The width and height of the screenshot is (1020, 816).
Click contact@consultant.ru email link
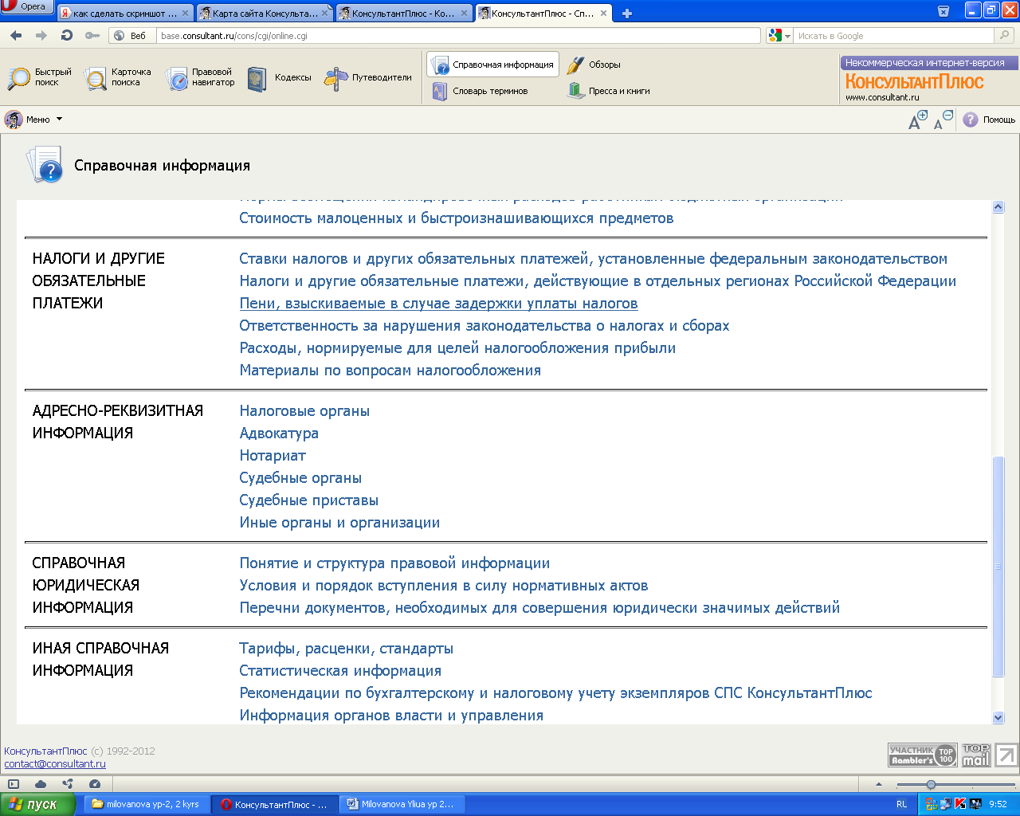55,763
